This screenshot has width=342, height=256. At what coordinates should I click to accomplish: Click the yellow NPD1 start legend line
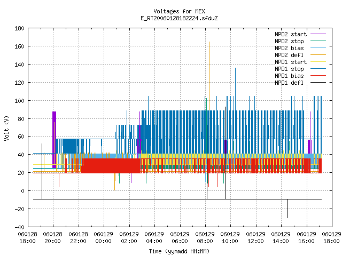click(318, 62)
